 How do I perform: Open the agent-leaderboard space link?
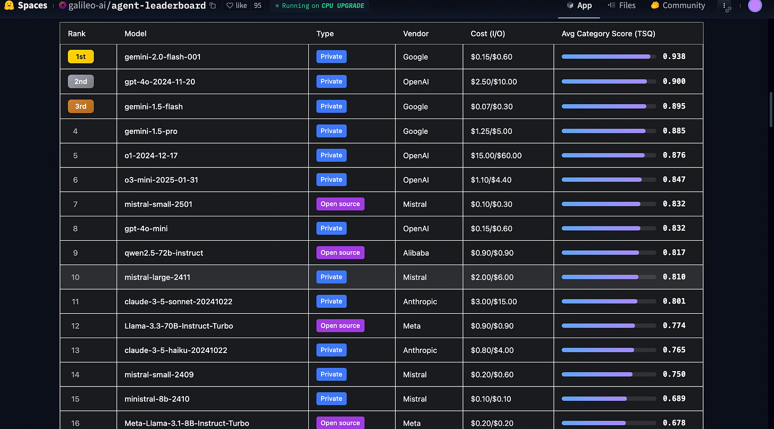[x=158, y=6]
